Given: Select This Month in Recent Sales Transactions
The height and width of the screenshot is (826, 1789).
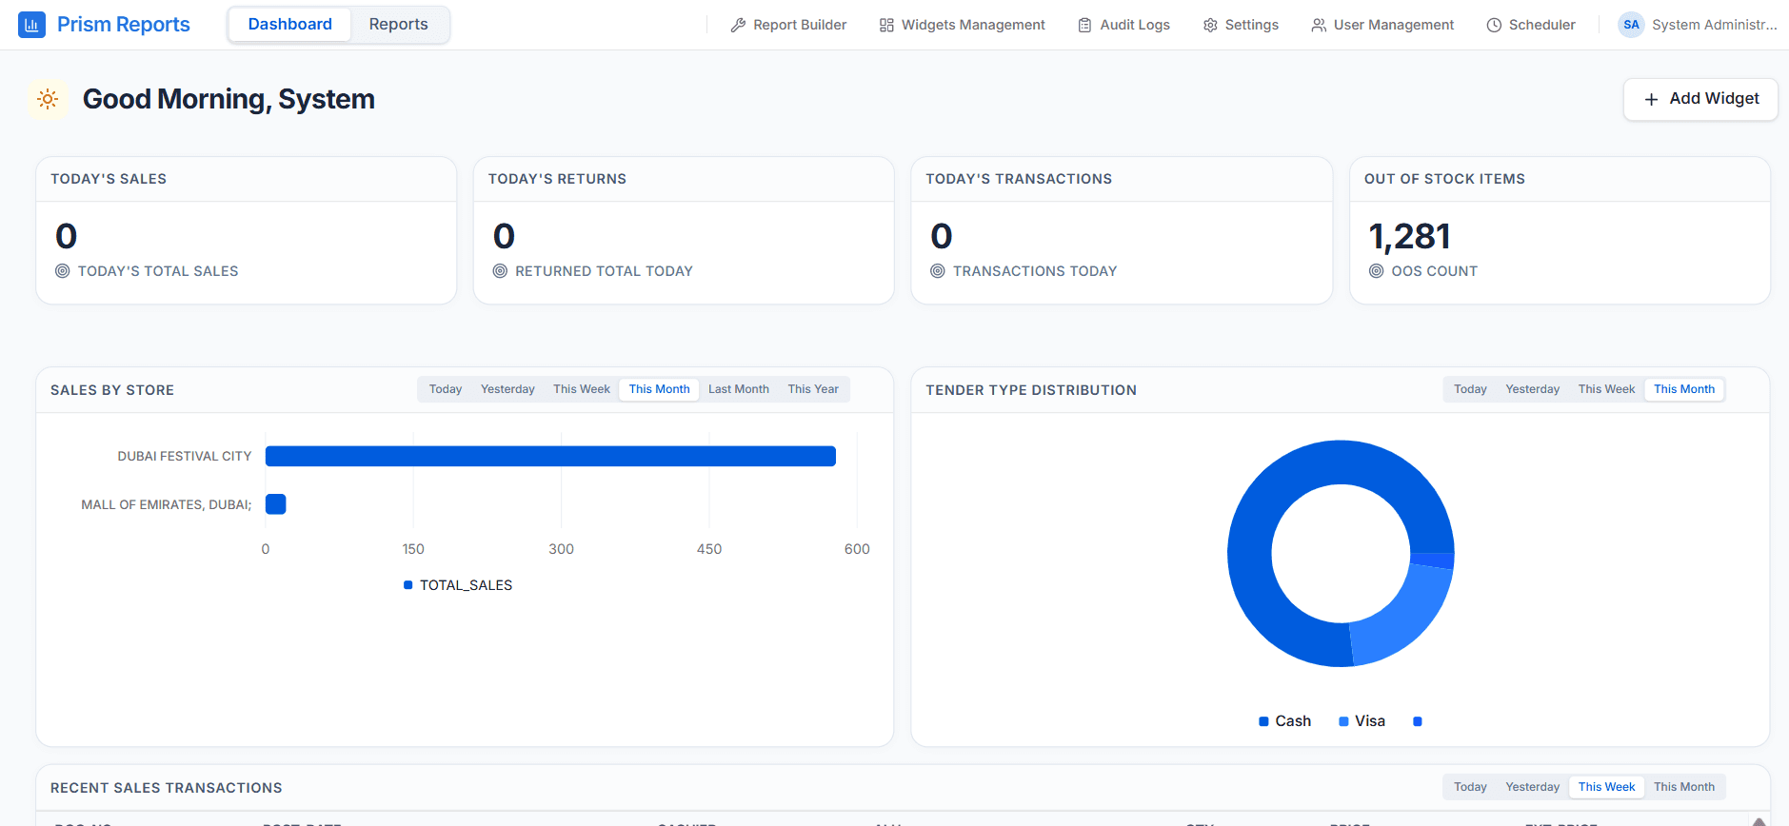Looking at the screenshot, I should point(1684,787).
